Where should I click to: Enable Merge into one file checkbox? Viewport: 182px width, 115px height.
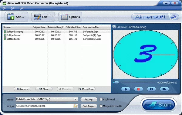click(101, 106)
